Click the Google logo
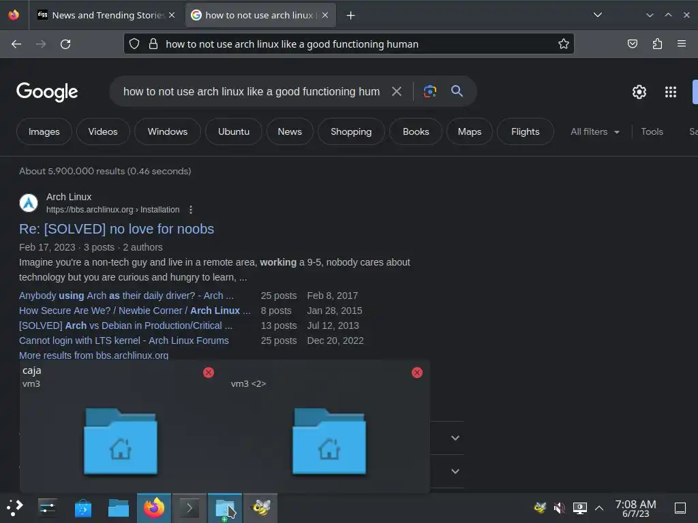The image size is (698, 523). (47, 92)
